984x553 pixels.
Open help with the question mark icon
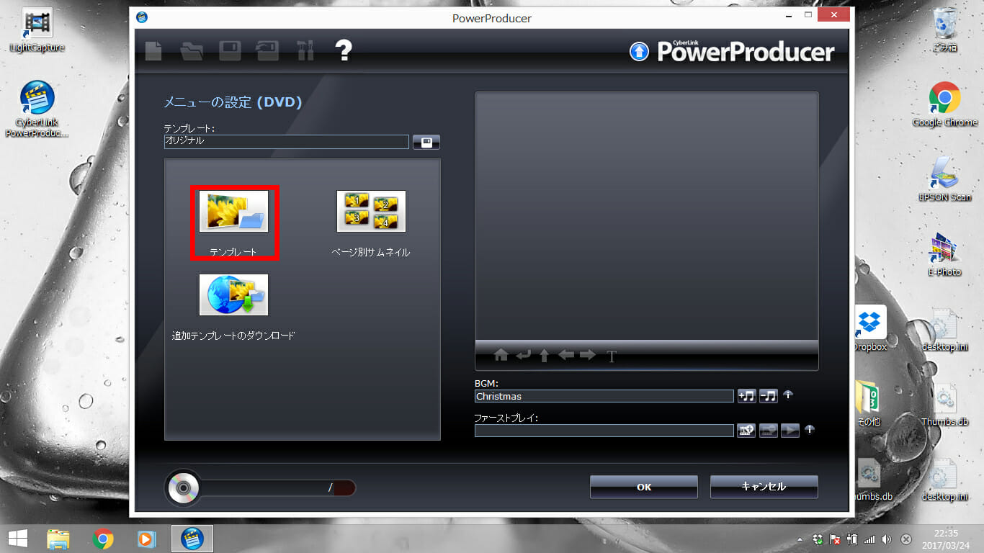tap(344, 50)
